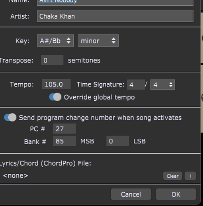Image resolution: width=203 pixels, height=206 pixels.
Task: Open the minor scale mode dropdown
Action: [x=98, y=41]
